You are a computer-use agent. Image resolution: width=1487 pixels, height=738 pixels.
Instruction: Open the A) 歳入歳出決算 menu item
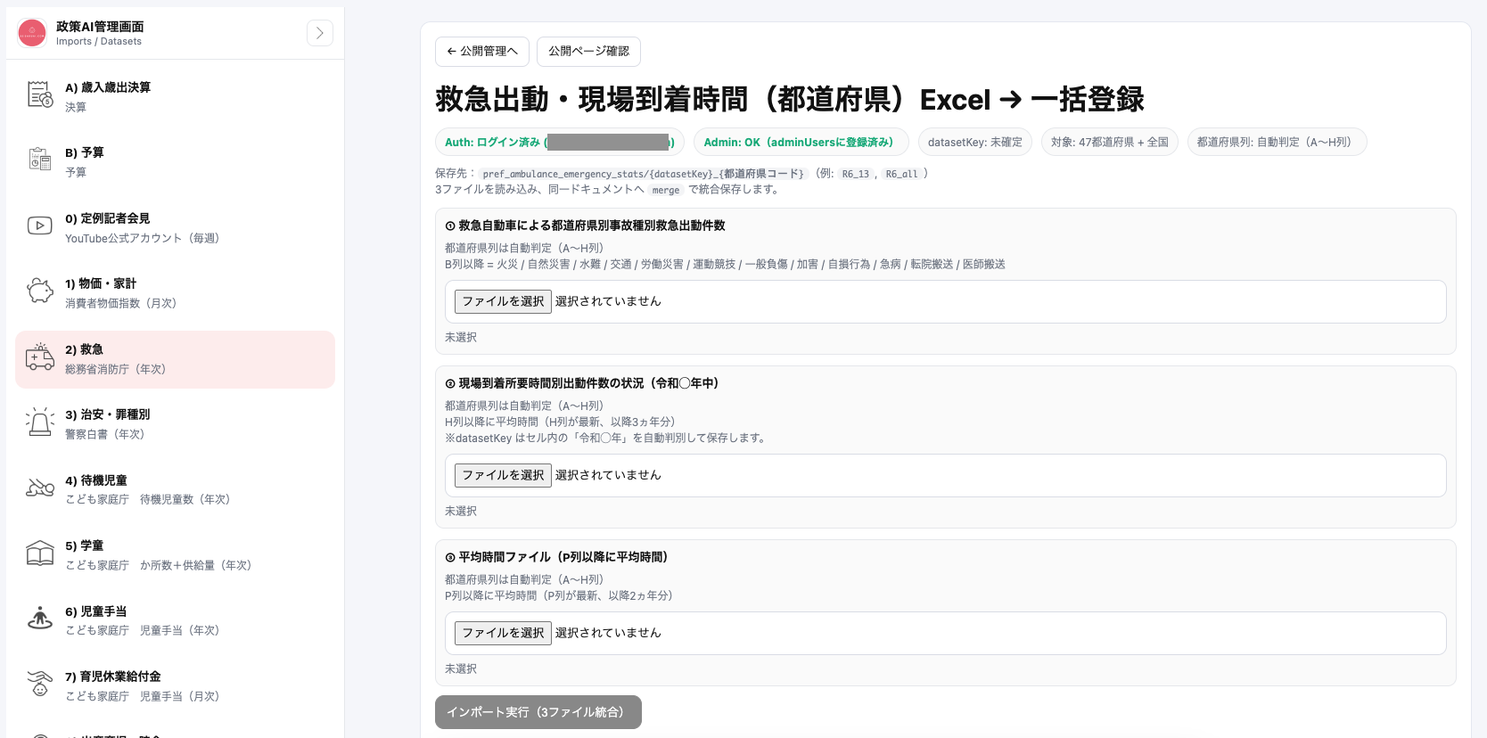click(175, 97)
